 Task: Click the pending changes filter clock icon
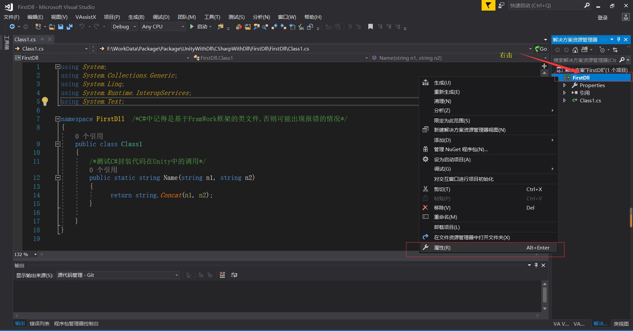pyautogui.click(x=602, y=50)
